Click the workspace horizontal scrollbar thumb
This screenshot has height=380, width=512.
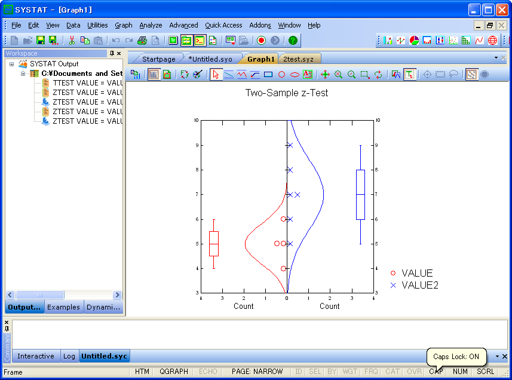40,295
